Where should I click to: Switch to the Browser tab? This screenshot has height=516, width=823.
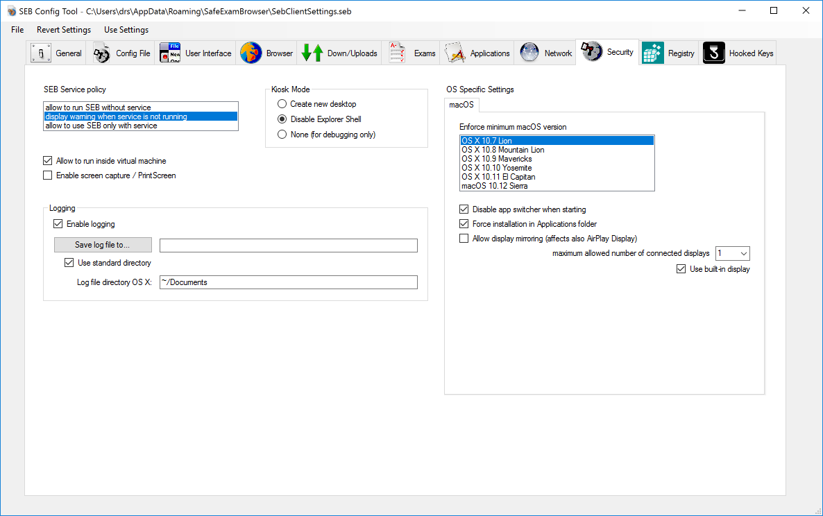point(266,53)
